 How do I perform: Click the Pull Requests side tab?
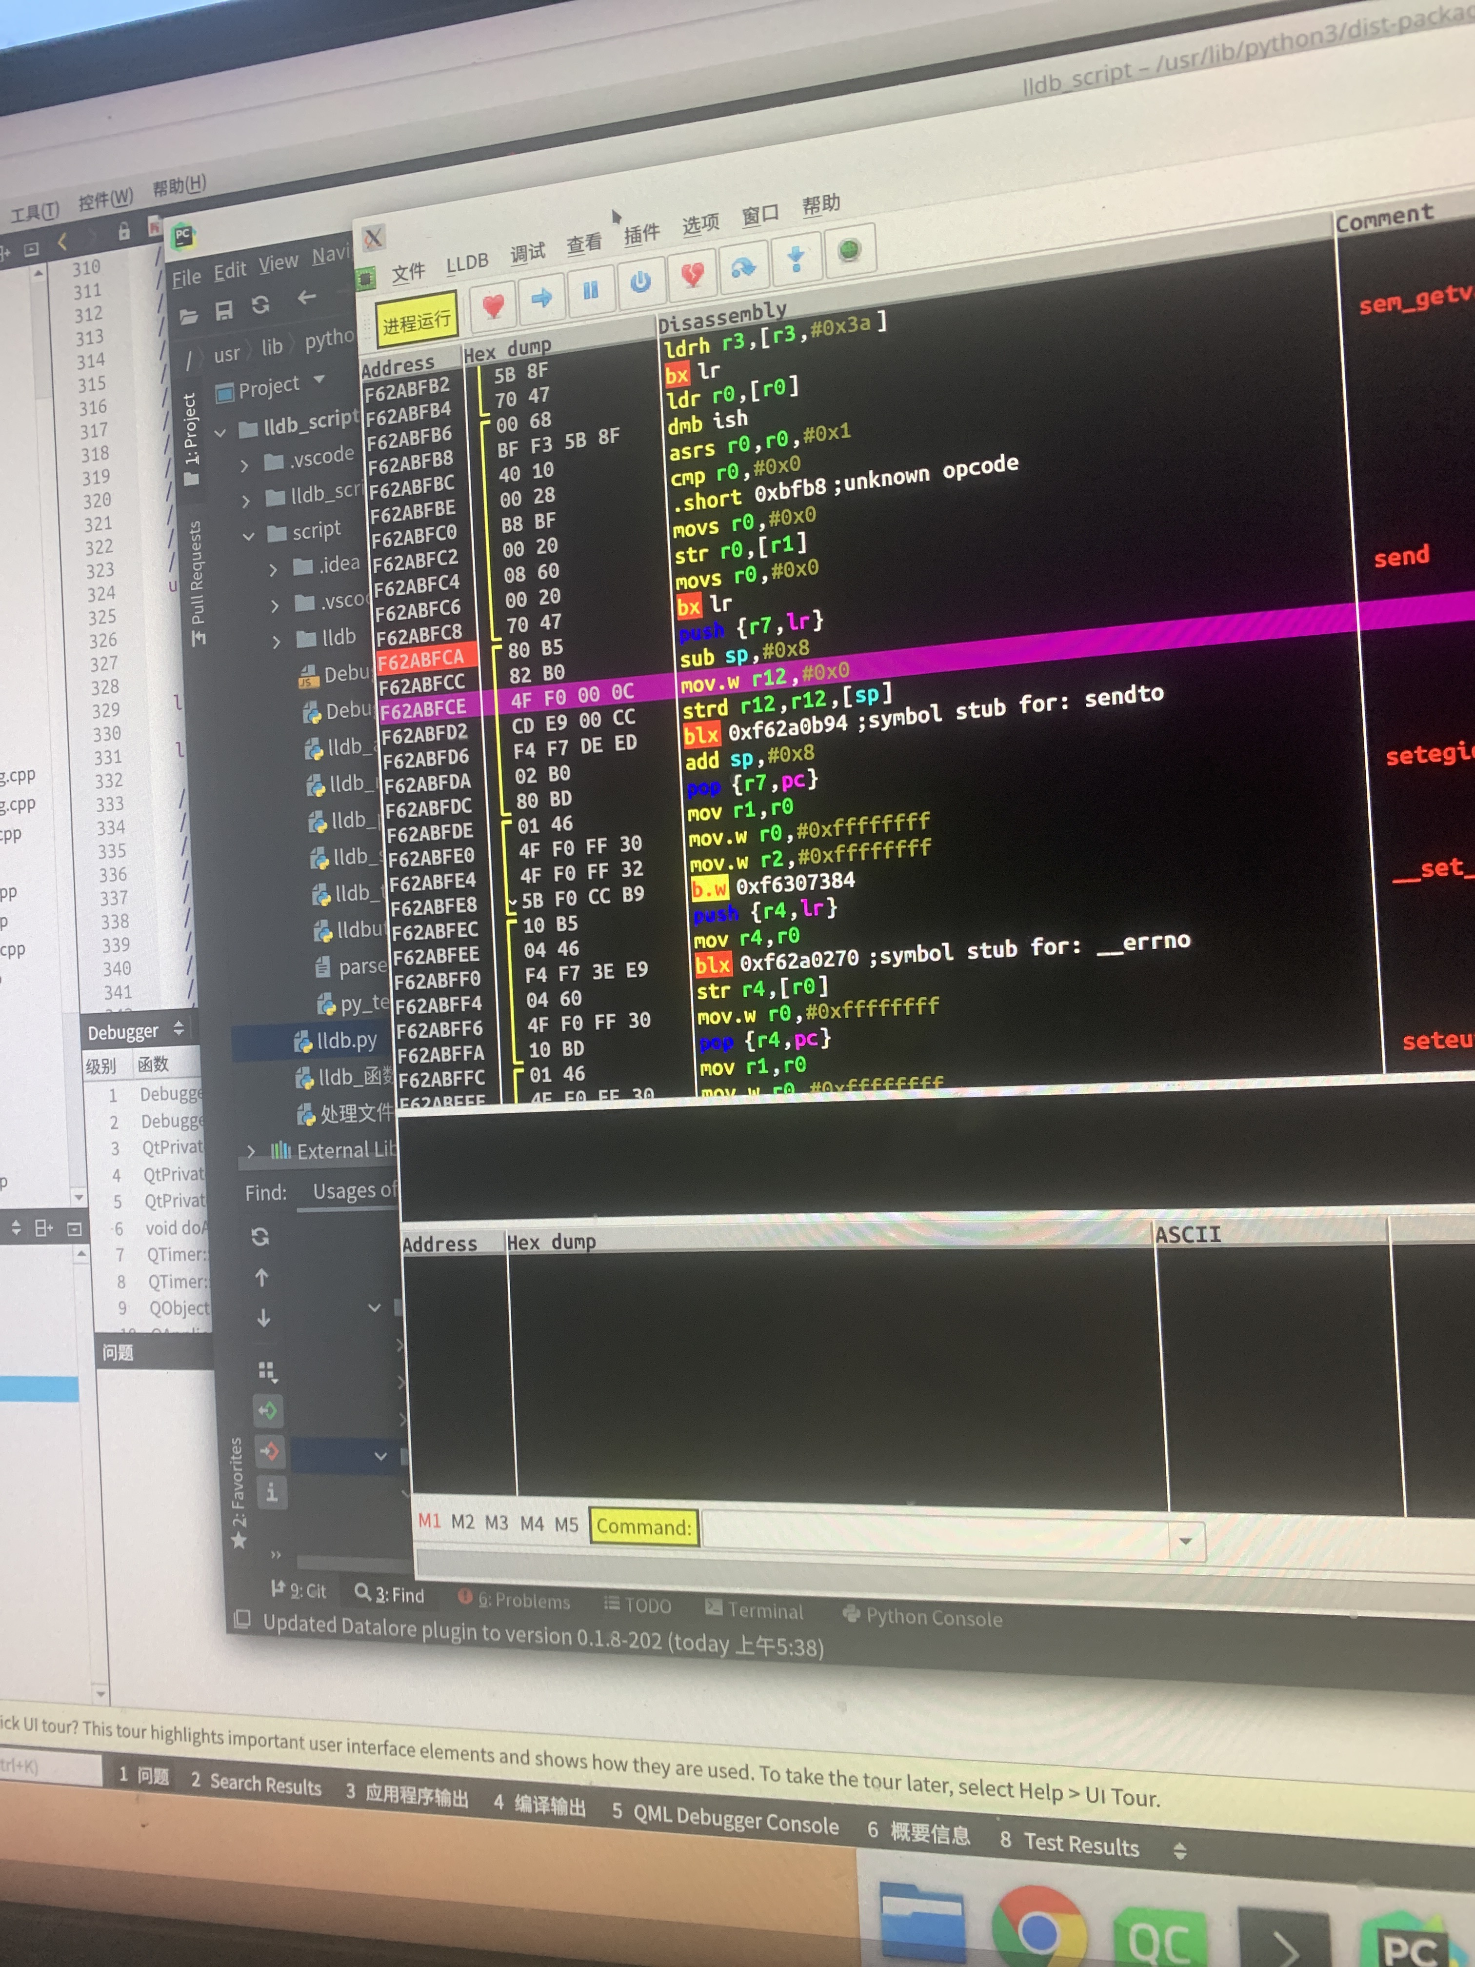pos(198,582)
